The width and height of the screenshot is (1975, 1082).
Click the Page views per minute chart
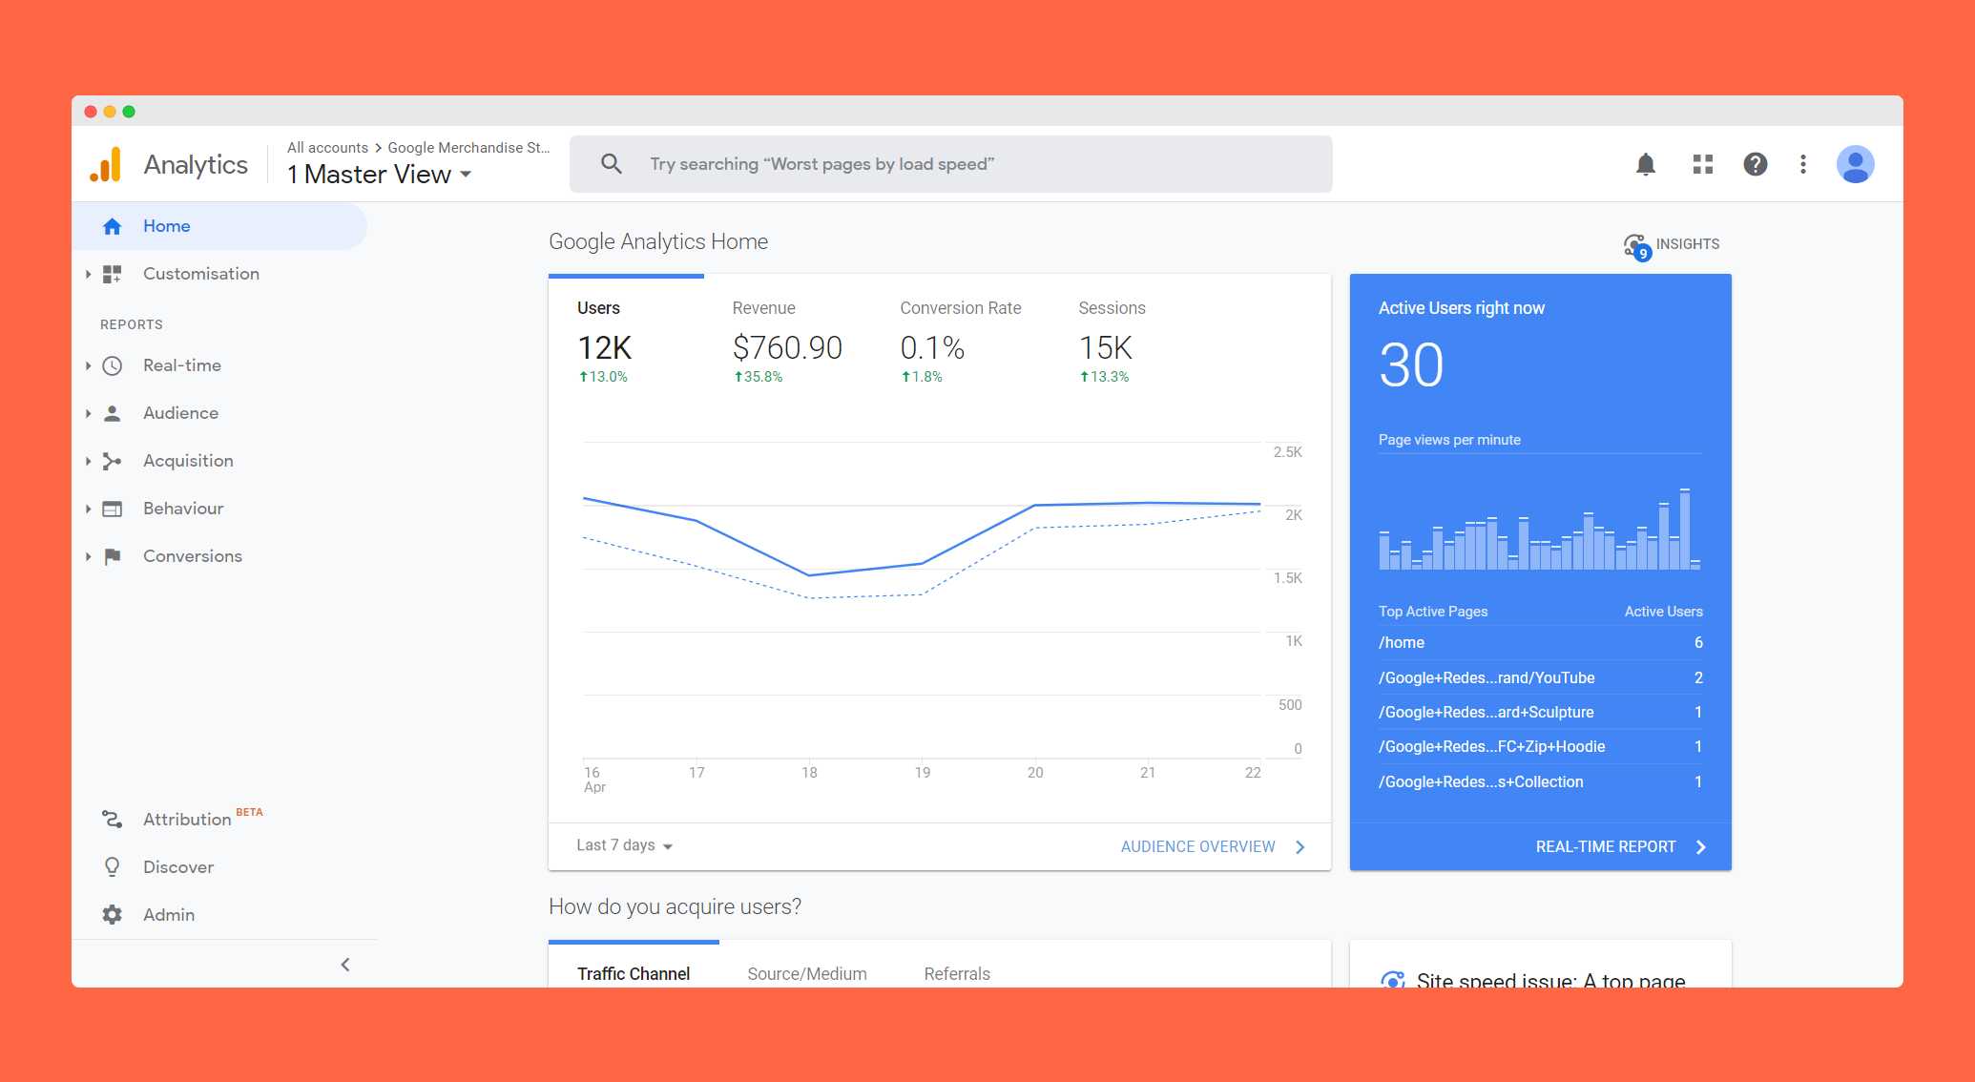[x=1539, y=529]
